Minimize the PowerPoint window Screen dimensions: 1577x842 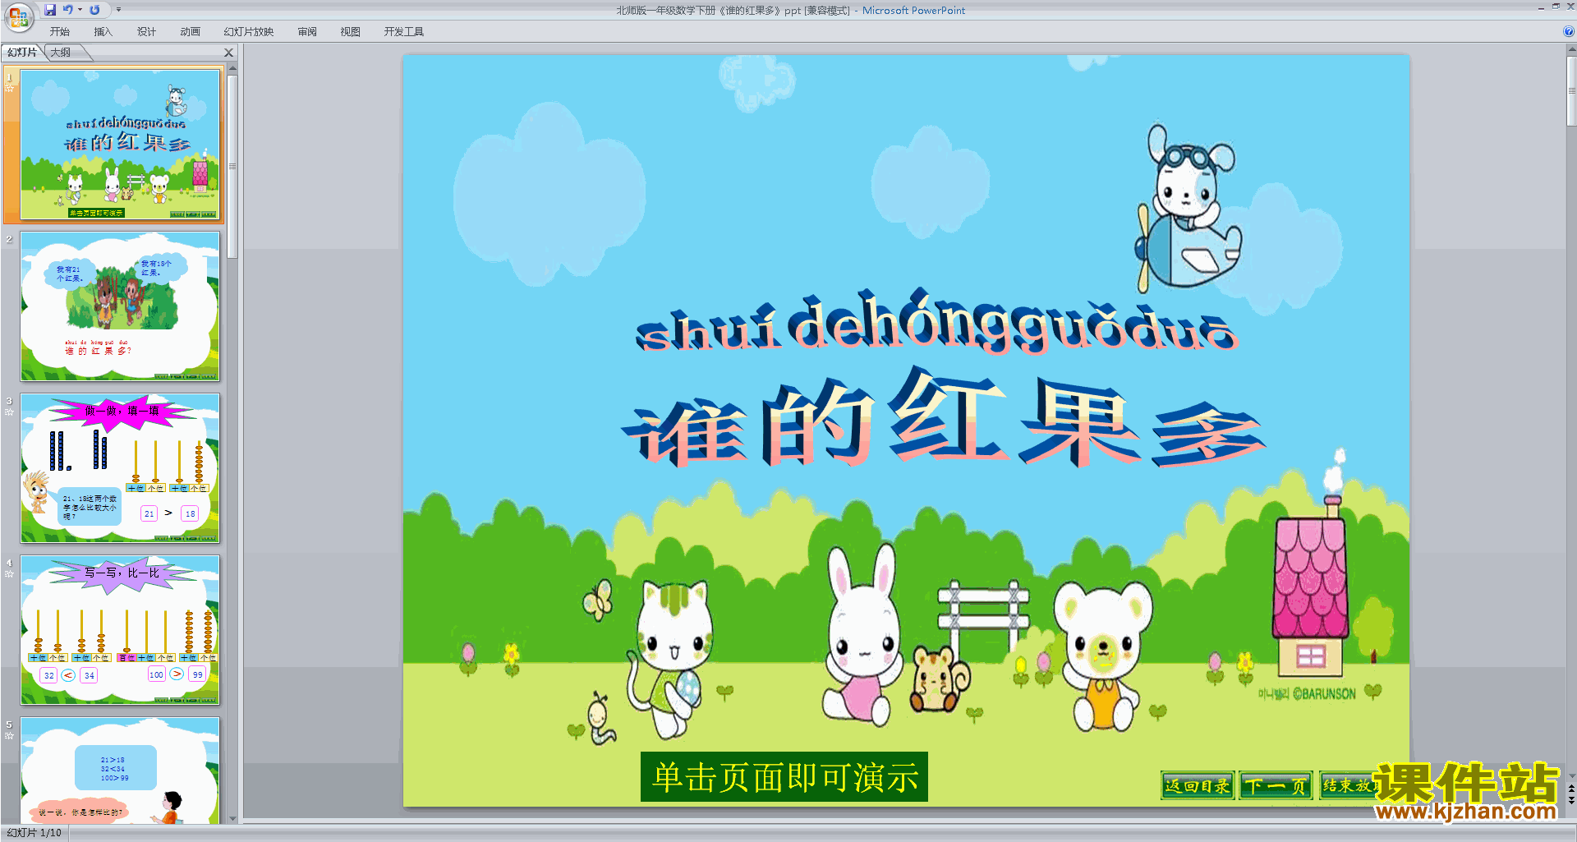[1541, 7]
